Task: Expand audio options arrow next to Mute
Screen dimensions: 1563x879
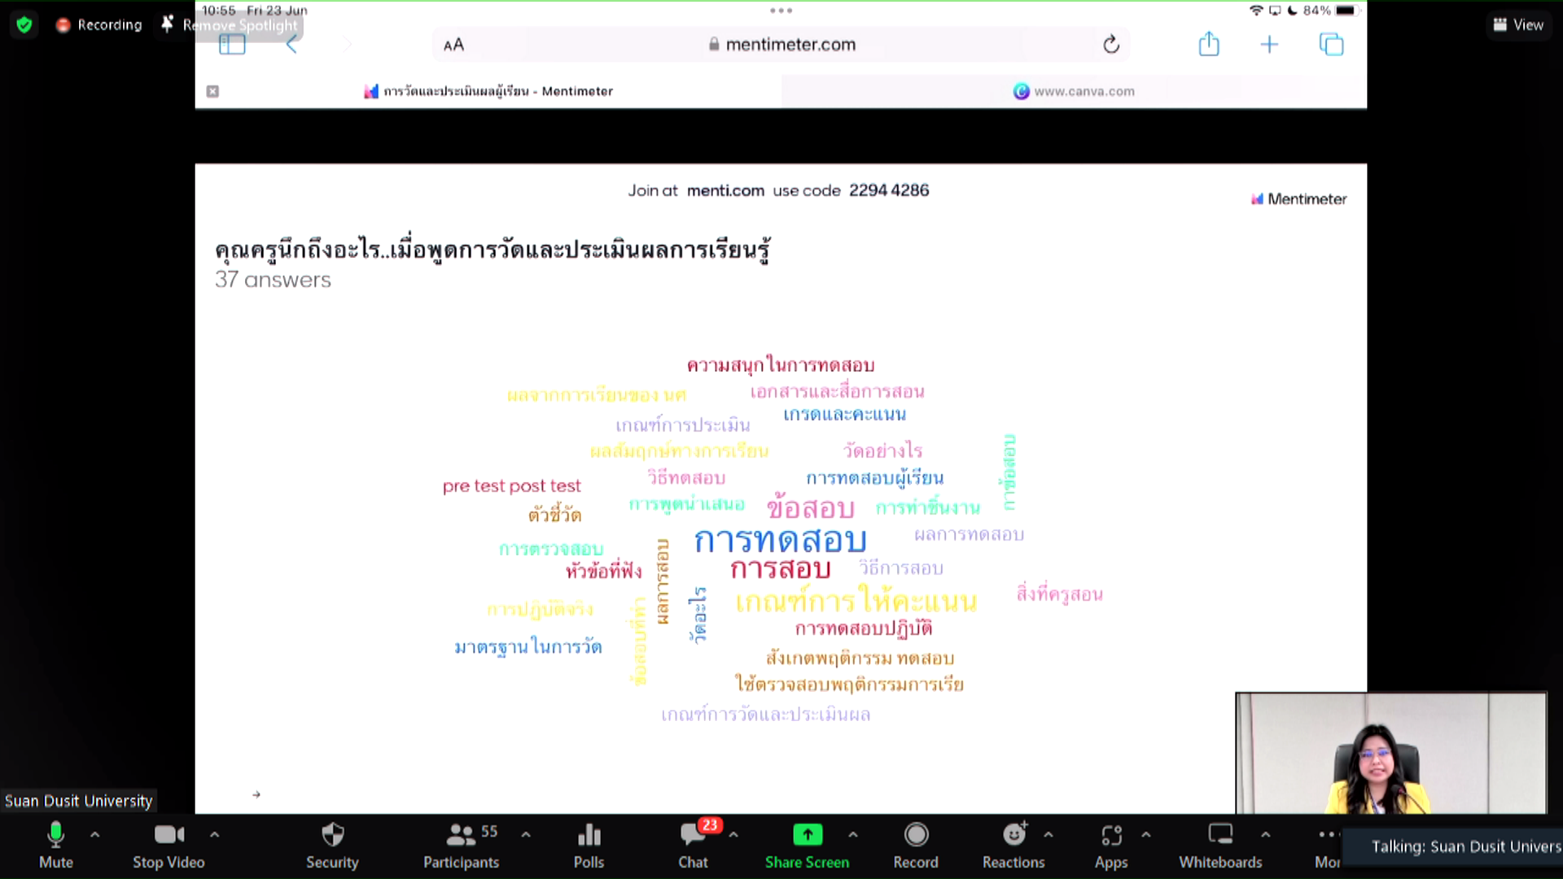Action: pyautogui.click(x=94, y=835)
